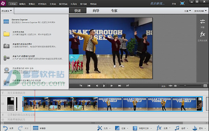Screen dimensions: 209x131
Task: Click the zoom-out timeline icon
Action: pos(175,86)
